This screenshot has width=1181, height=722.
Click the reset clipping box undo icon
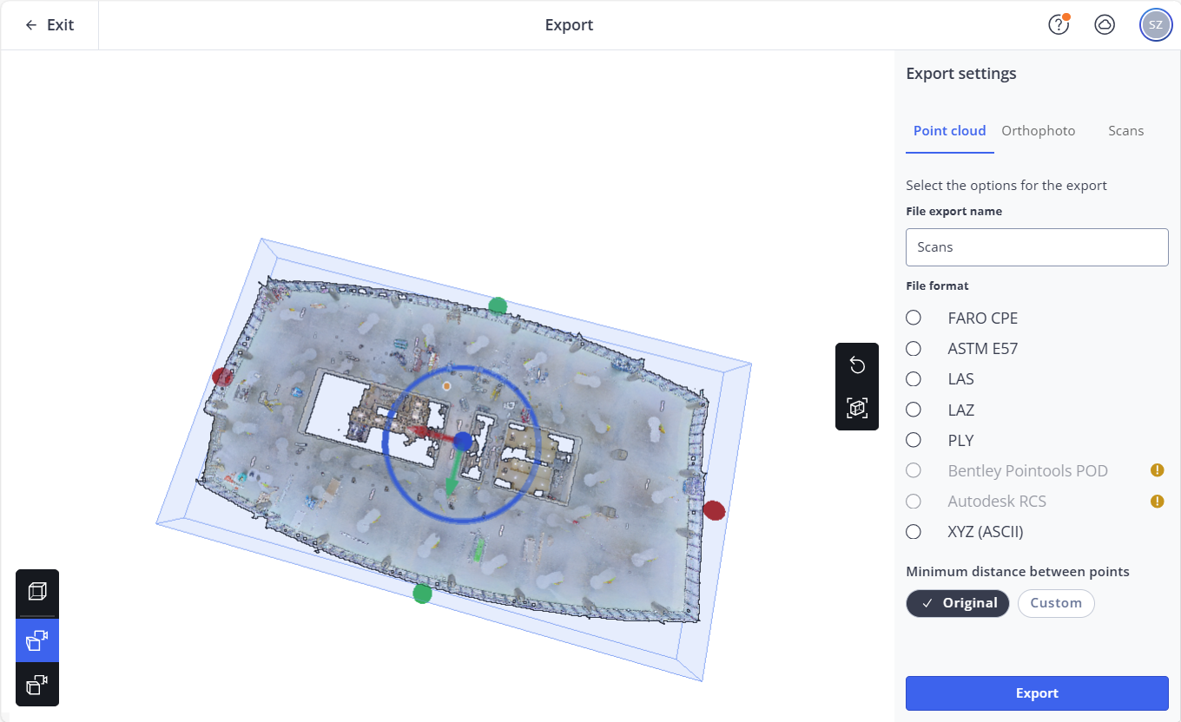click(x=857, y=365)
